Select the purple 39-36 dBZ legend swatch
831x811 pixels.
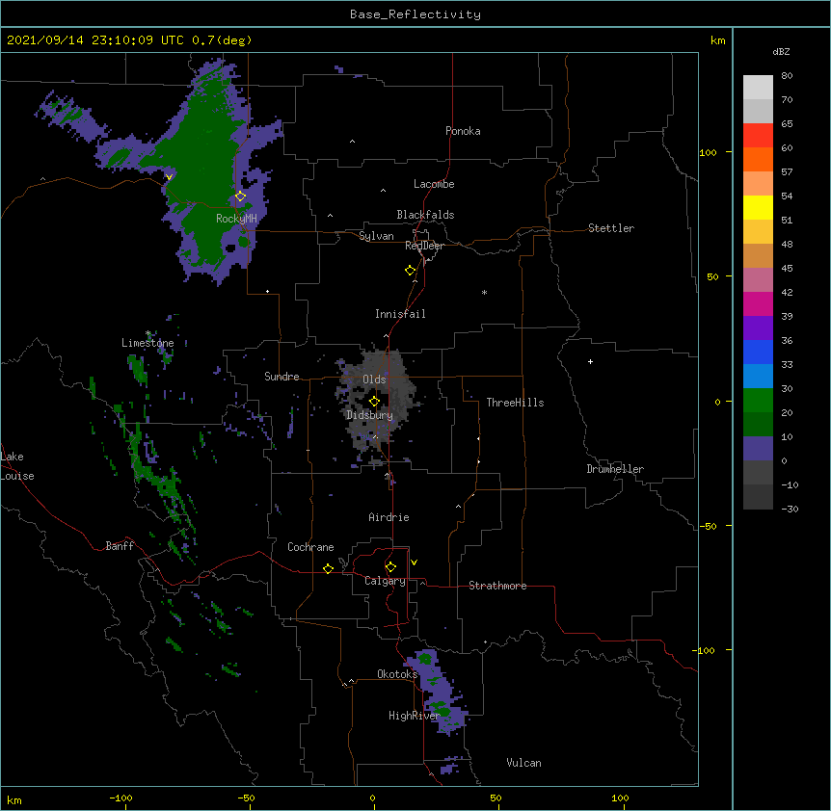click(758, 328)
